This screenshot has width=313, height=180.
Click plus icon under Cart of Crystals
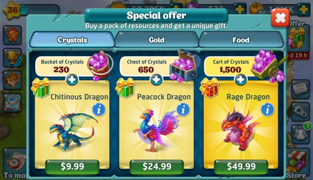coord(240,80)
